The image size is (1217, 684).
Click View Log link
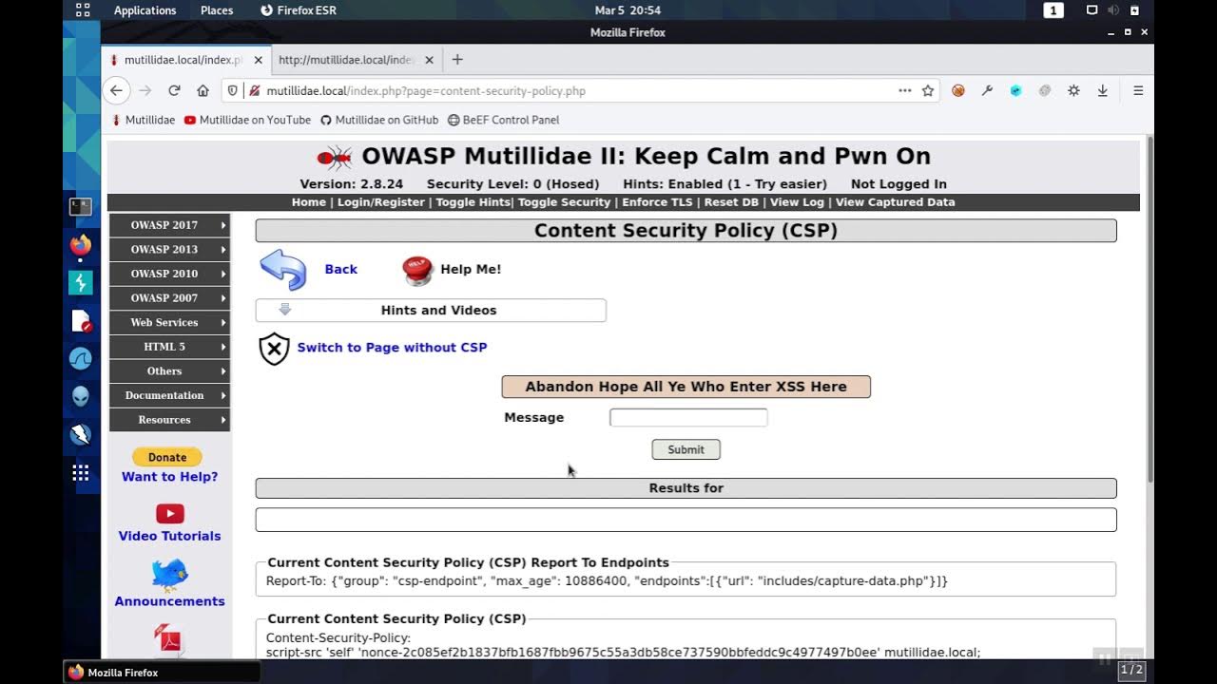pos(798,202)
